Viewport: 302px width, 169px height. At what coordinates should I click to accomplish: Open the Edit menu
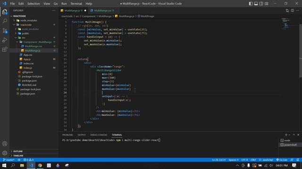(21, 4)
